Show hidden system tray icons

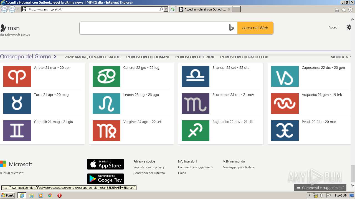point(310,195)
